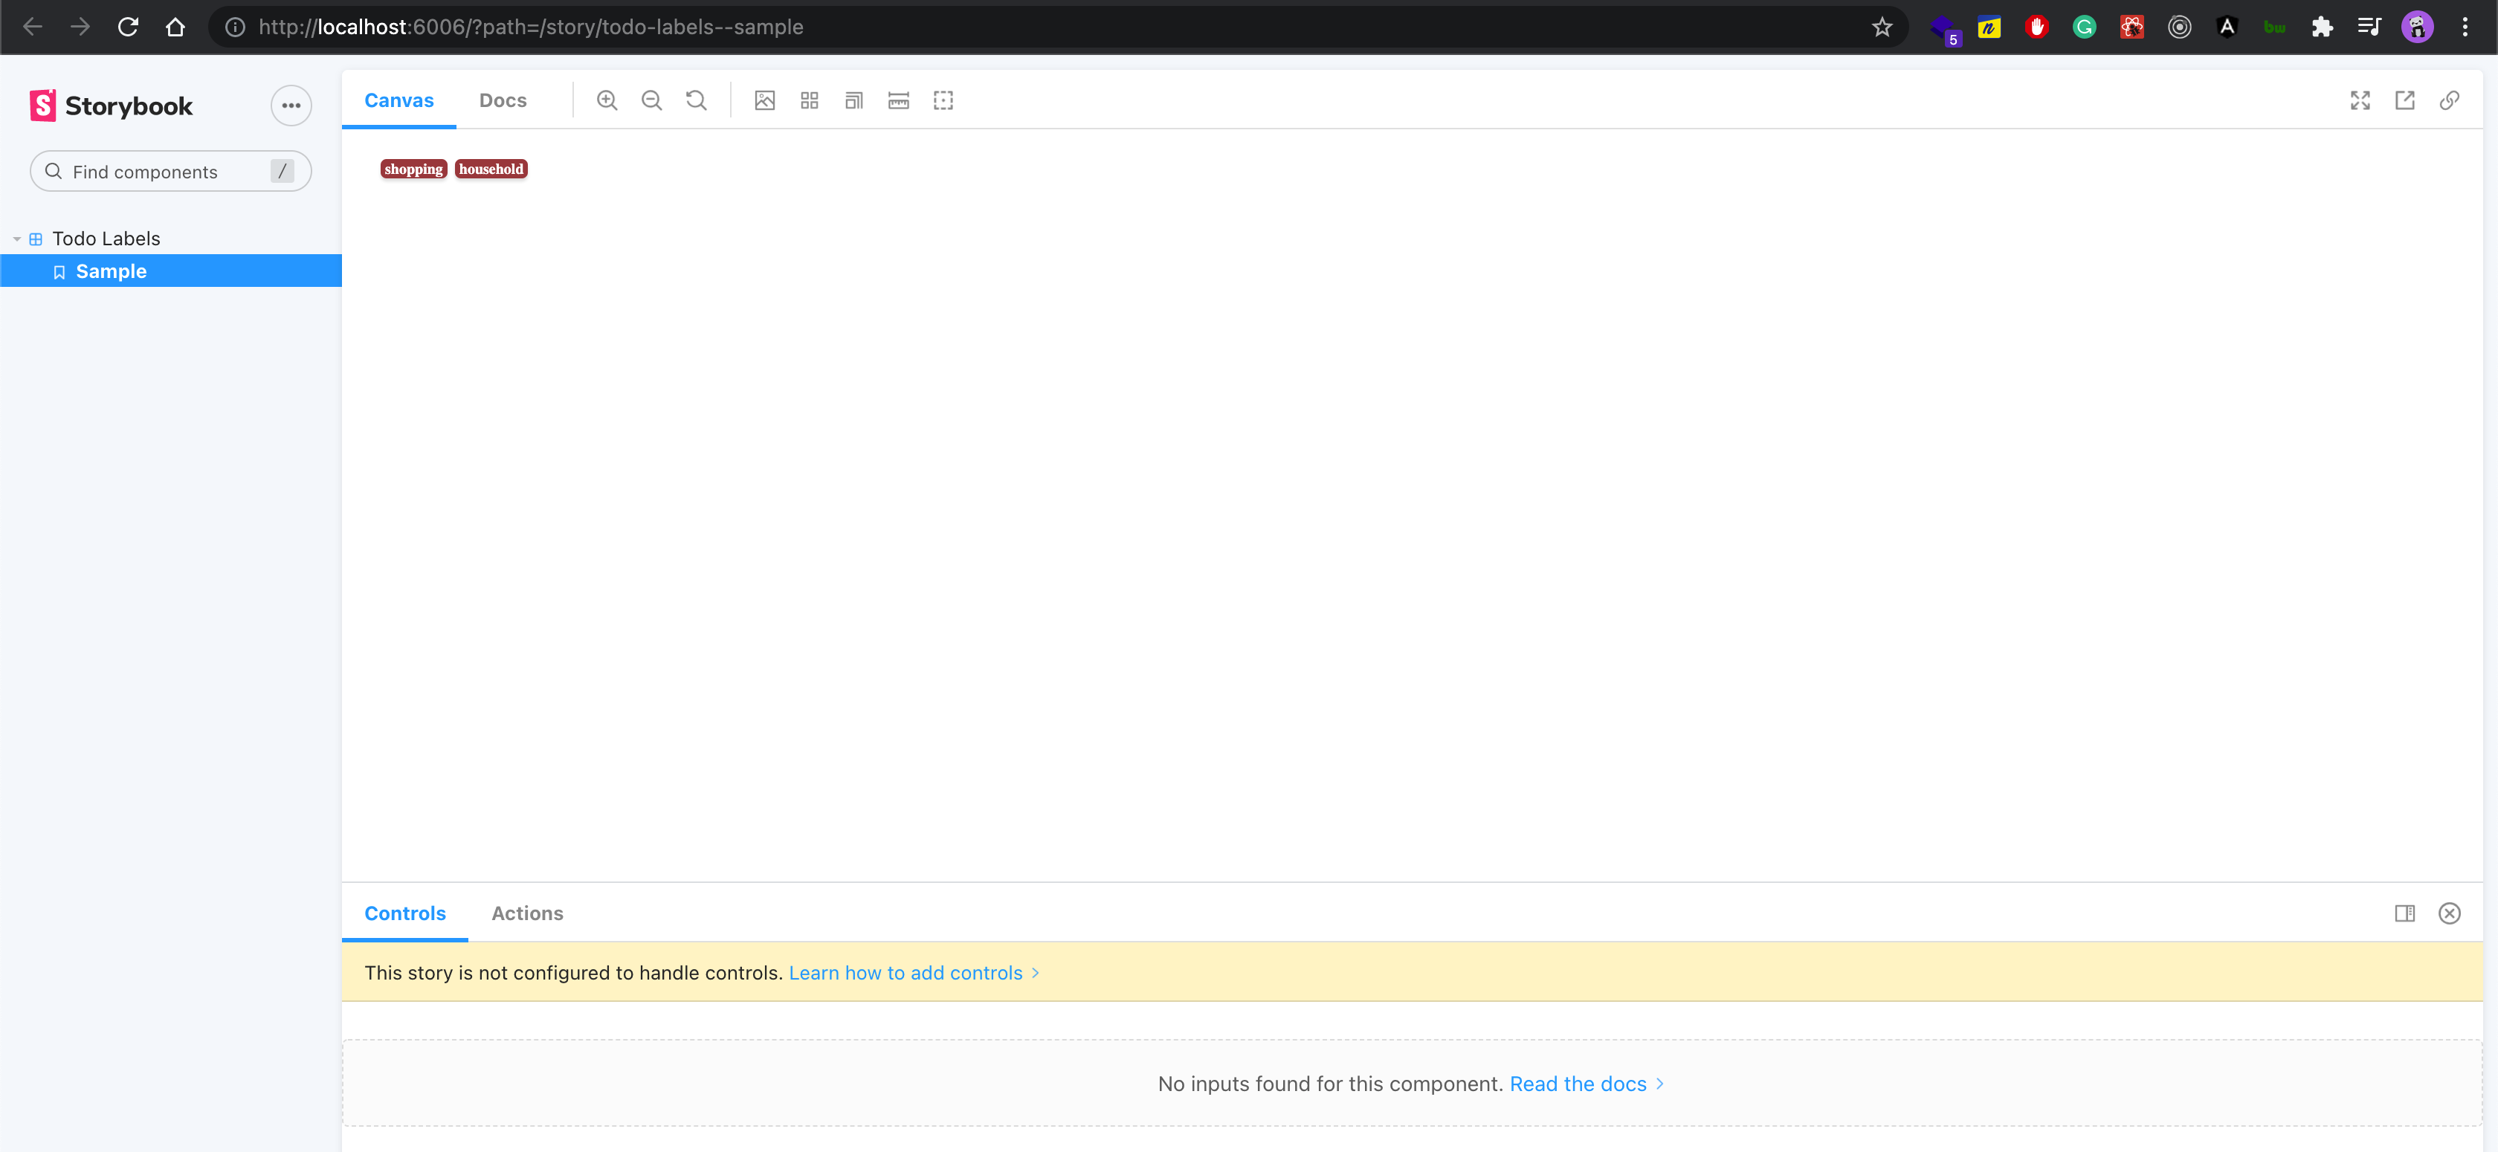Toggle the measure ruler tool
This screenshot has width=2498, height=1152.
pyautogui.click(x=899, y=100)
